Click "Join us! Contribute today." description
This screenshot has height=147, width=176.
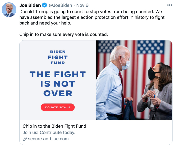click(x=49, y=133)
